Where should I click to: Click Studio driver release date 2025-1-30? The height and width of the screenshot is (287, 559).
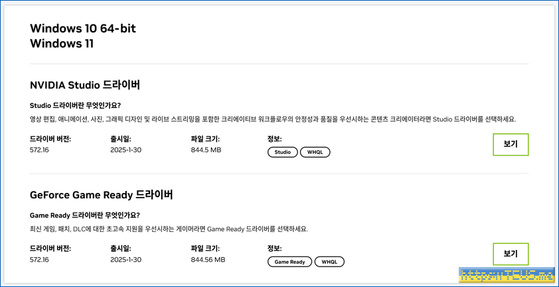tap(127, 150)
